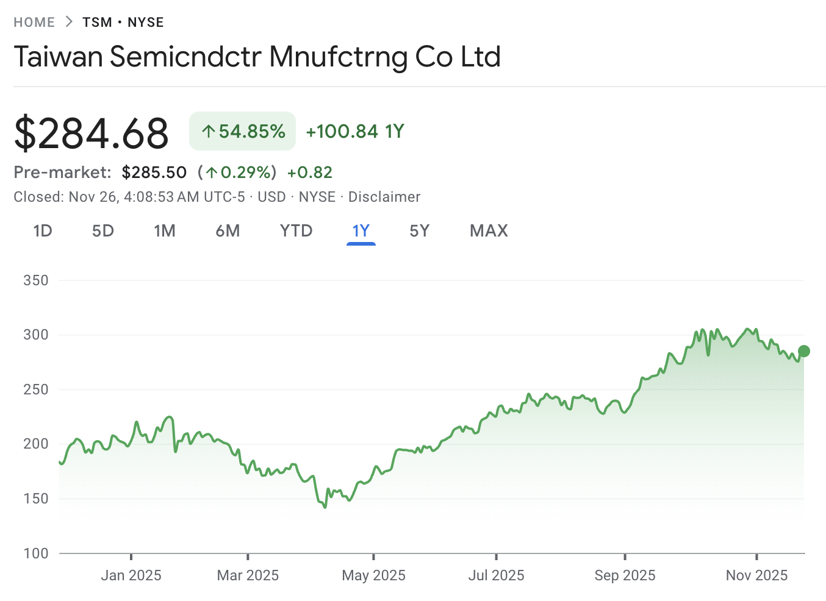Click the up arrow beside the pre-market change
Image resolution: width=826 pixels, height=601 pixels.
pyautogui.click(x=210, y=172)
